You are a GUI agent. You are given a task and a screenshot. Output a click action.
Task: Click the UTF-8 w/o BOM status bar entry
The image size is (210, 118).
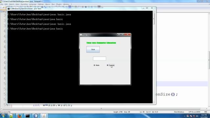click(x=194, y=112)
